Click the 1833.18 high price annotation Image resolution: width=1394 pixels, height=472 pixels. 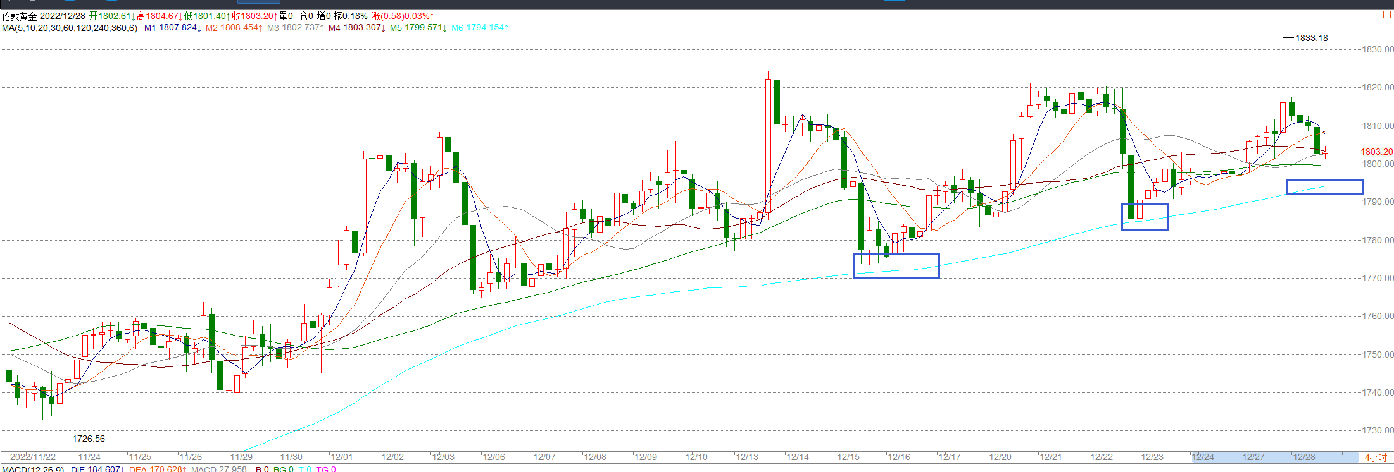click(x=1311, y=38)
